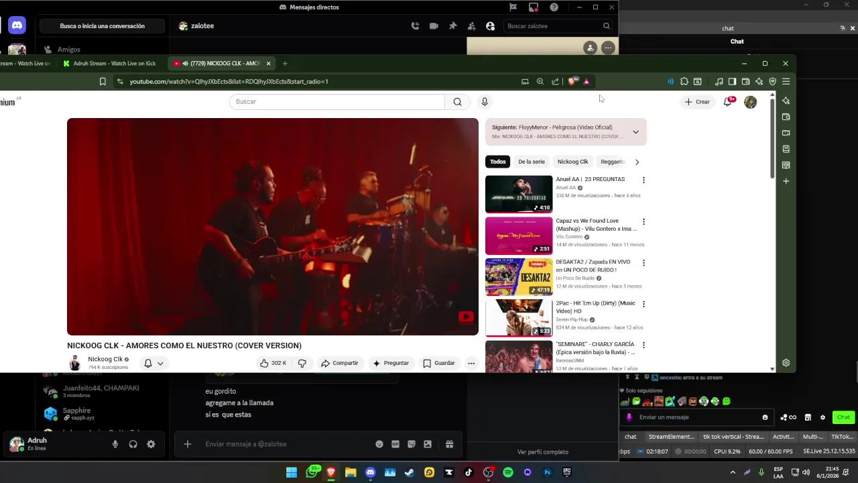The width and height of the screenshot is (858, 483).
Task: Open Ver perfil completo link
Action: tap(543, 452)
